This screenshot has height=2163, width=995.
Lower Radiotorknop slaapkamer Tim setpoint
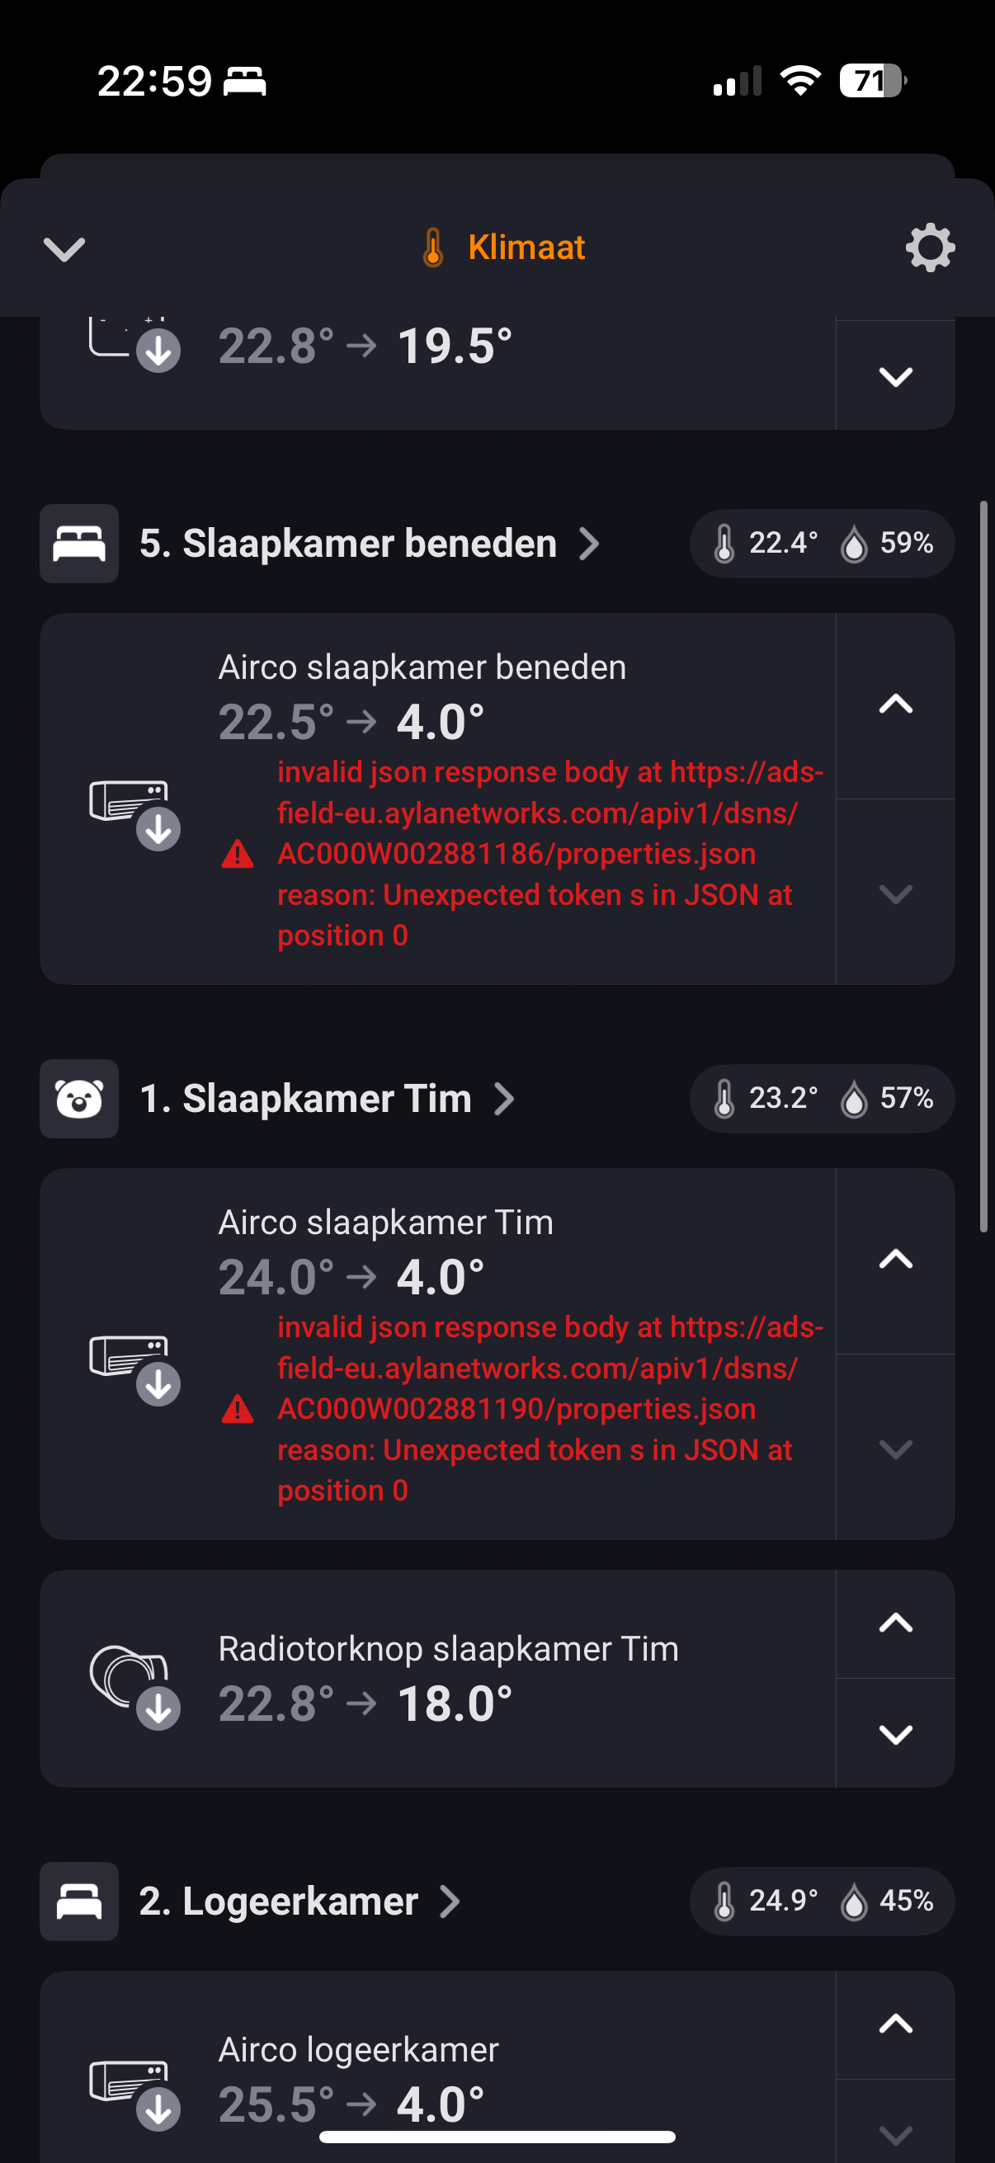[x=895, y=1734]
